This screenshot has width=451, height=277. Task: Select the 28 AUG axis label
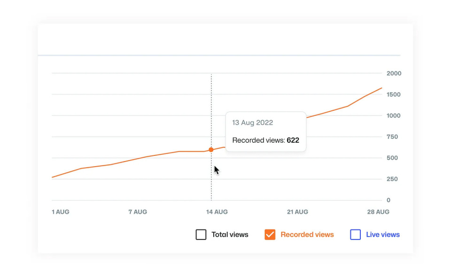point(378,212)
